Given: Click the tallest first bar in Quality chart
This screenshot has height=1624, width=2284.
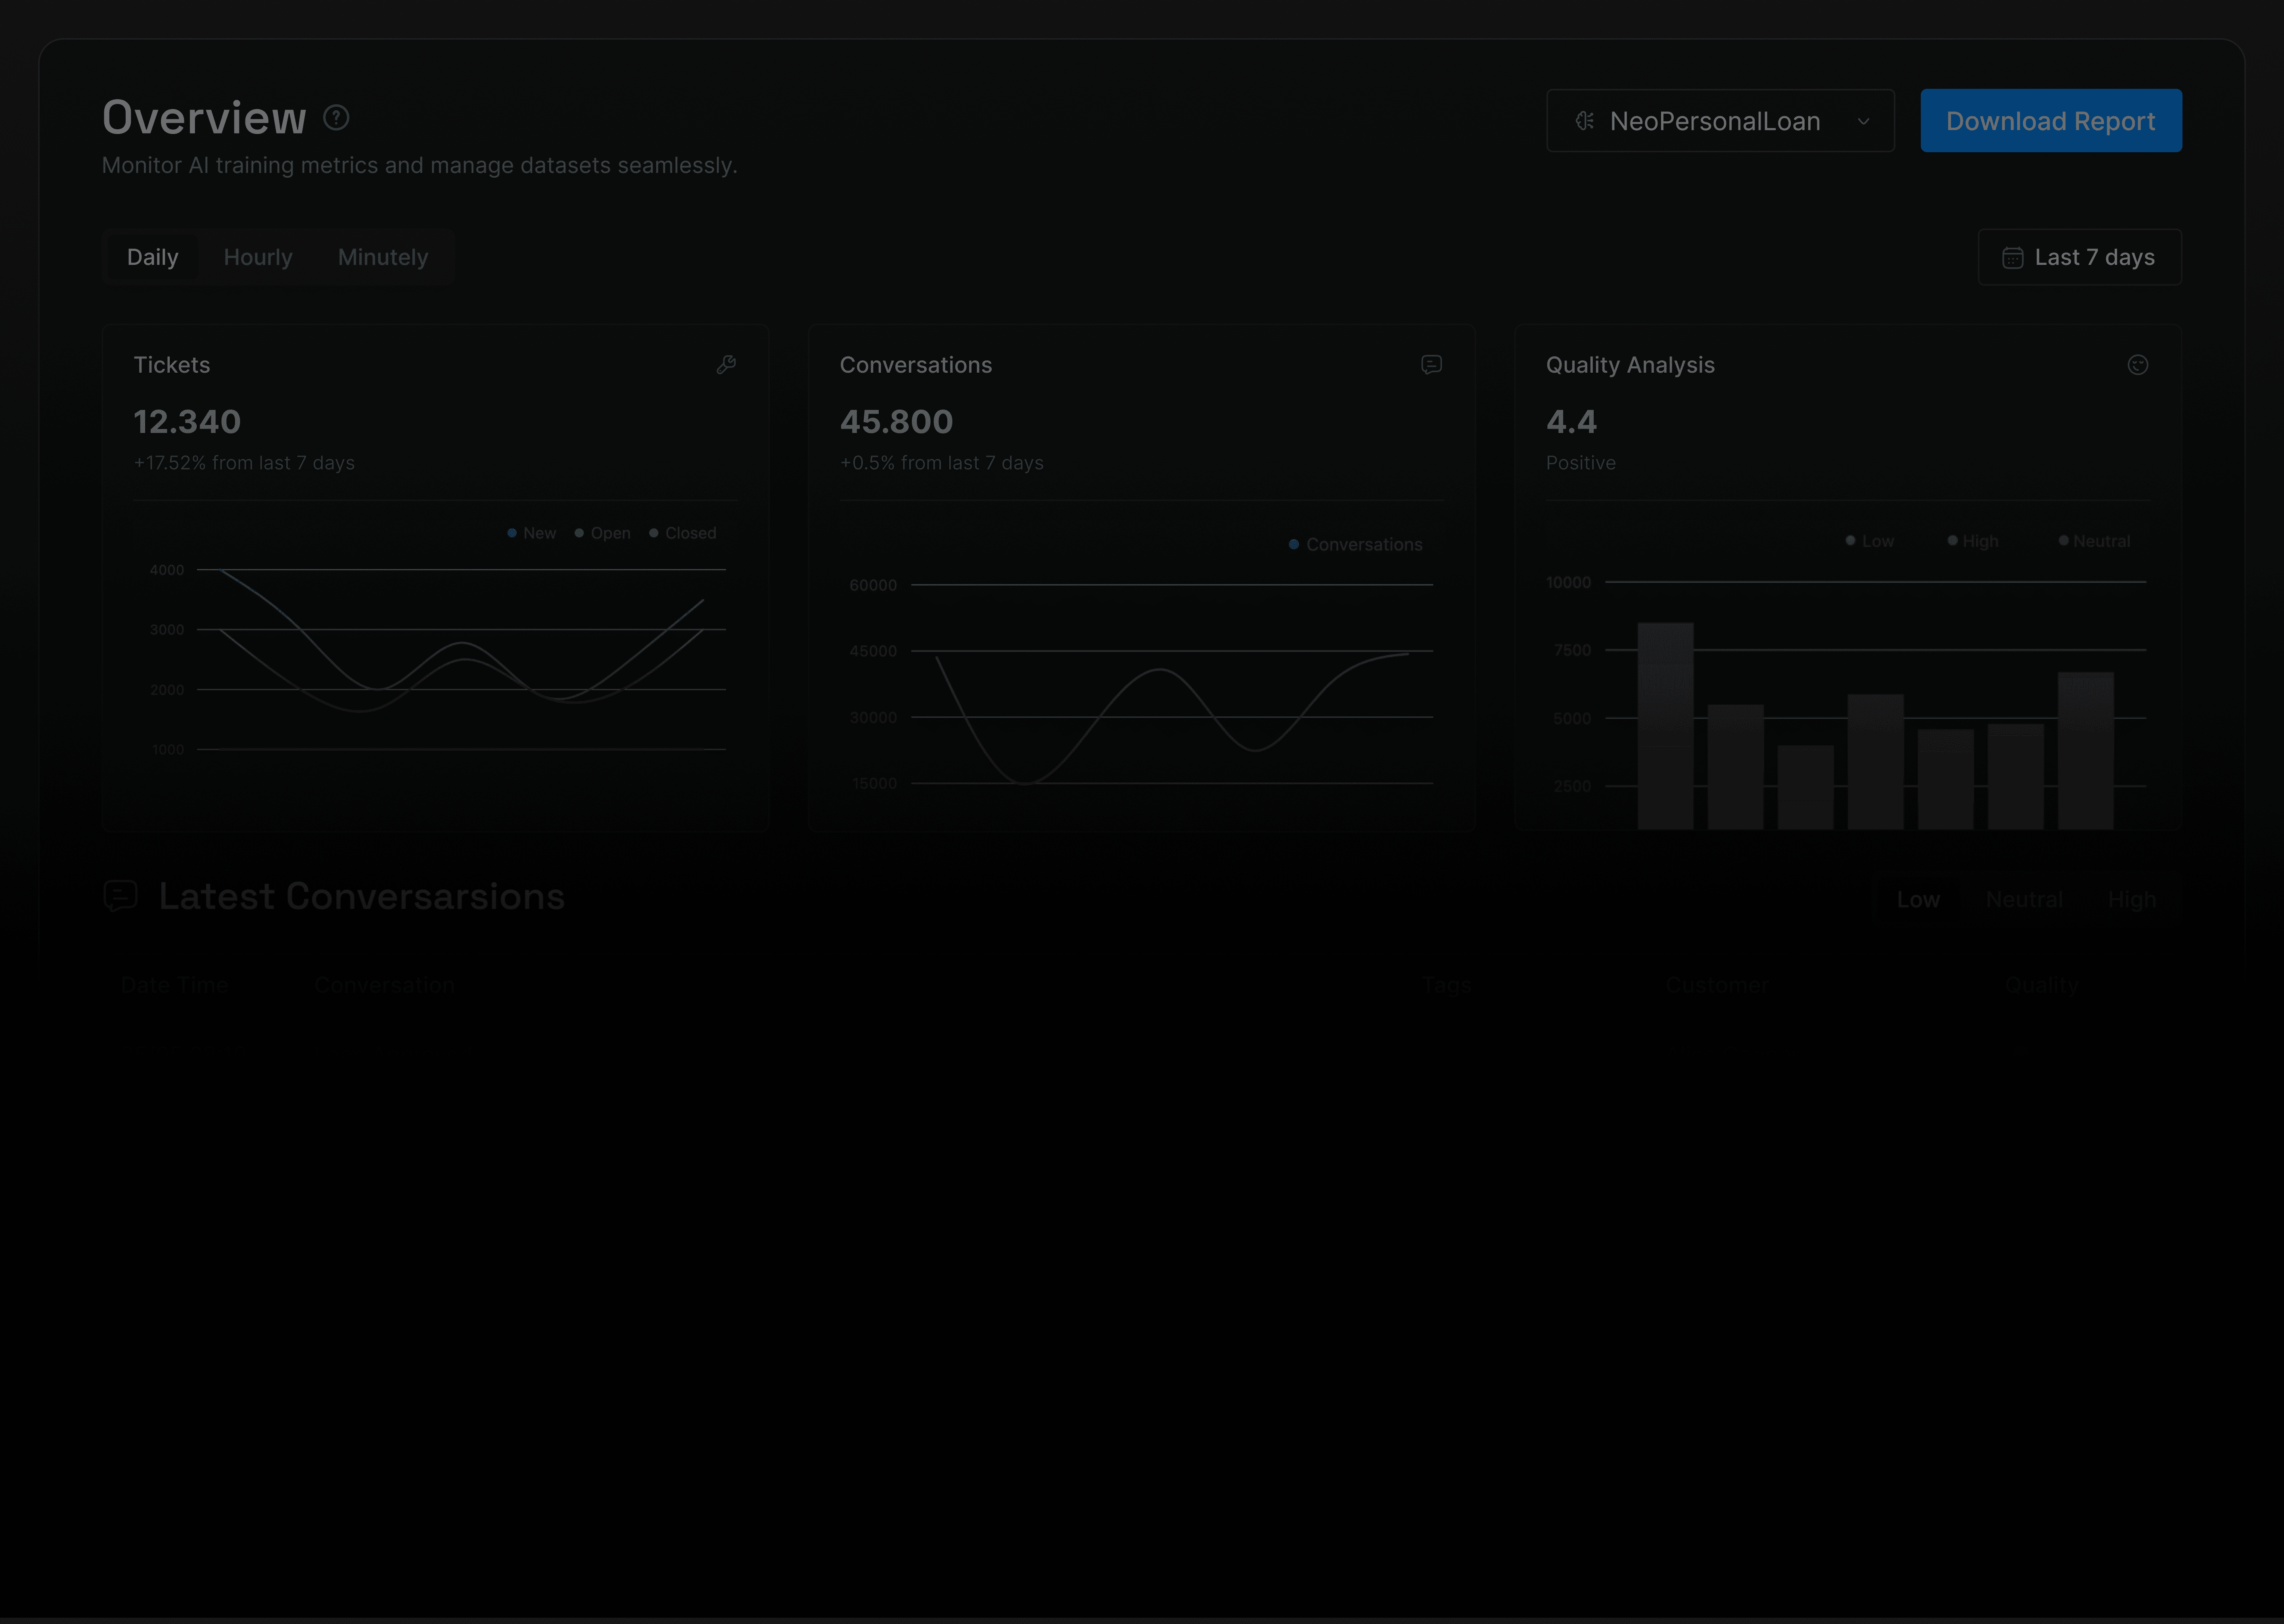Looking at the screenshot, I should pos(1665,726).
